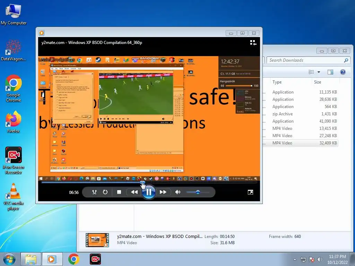Open VLC media player desktop shortcut
355x266 pixels.
[x=14, y=197]
